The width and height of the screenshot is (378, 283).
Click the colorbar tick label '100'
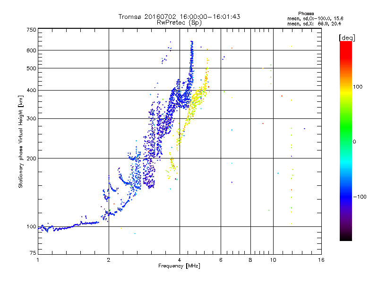pos(358,87)
